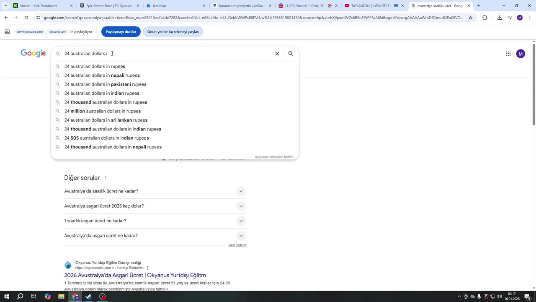Click the Chrome address bar URL
The image size is (536, 302).
pos(253,18)
